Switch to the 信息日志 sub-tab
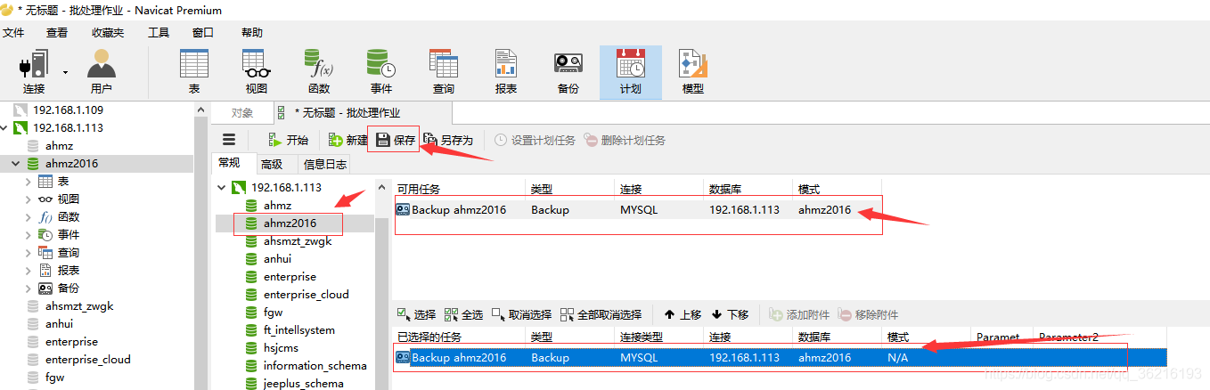1210x390 pixels. (324, 164)
